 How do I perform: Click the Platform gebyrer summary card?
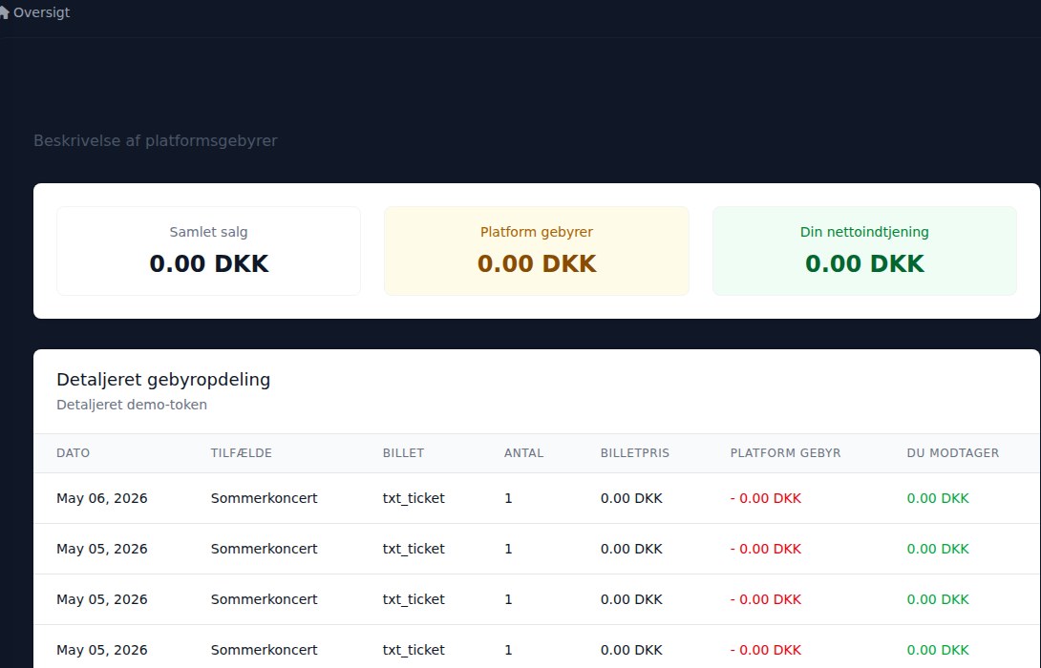tap(537, 251)
